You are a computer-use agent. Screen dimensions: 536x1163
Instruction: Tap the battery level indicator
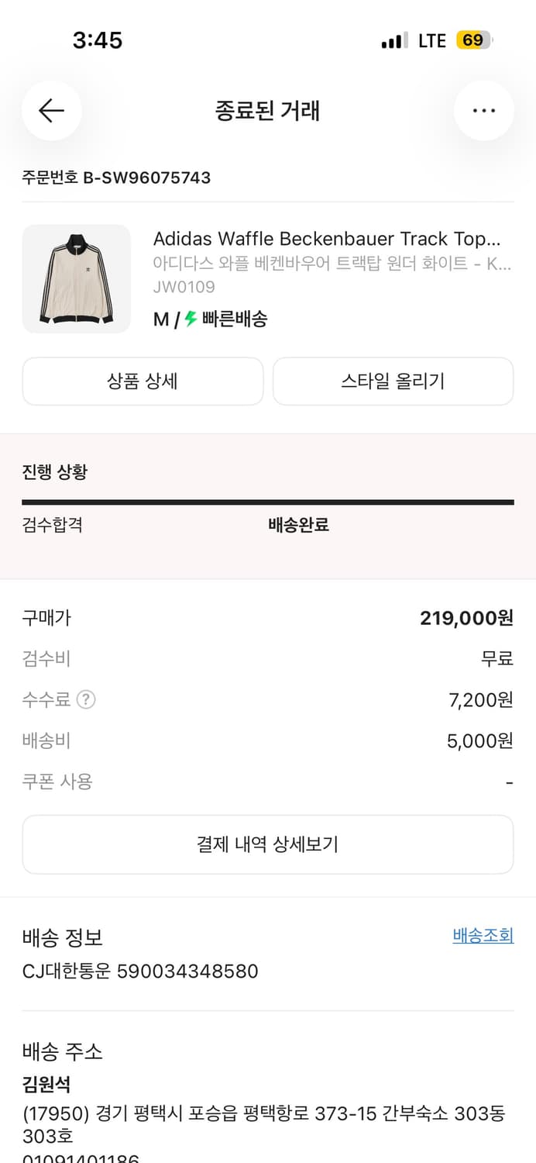pos(473,40)
